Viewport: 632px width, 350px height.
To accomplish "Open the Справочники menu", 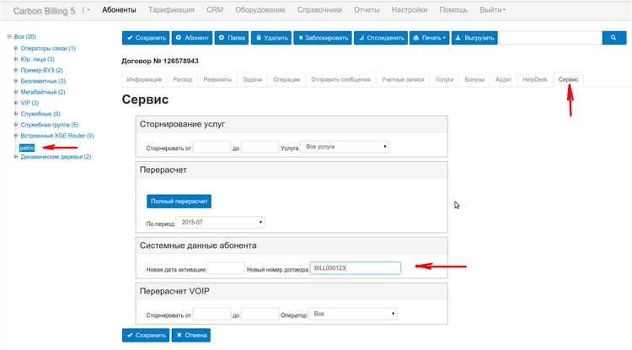I will 319,10.
